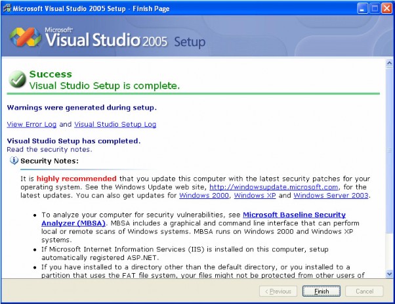Minimize the setup window
The width and height of the screenshot is (395, 304).
[362, 9]
